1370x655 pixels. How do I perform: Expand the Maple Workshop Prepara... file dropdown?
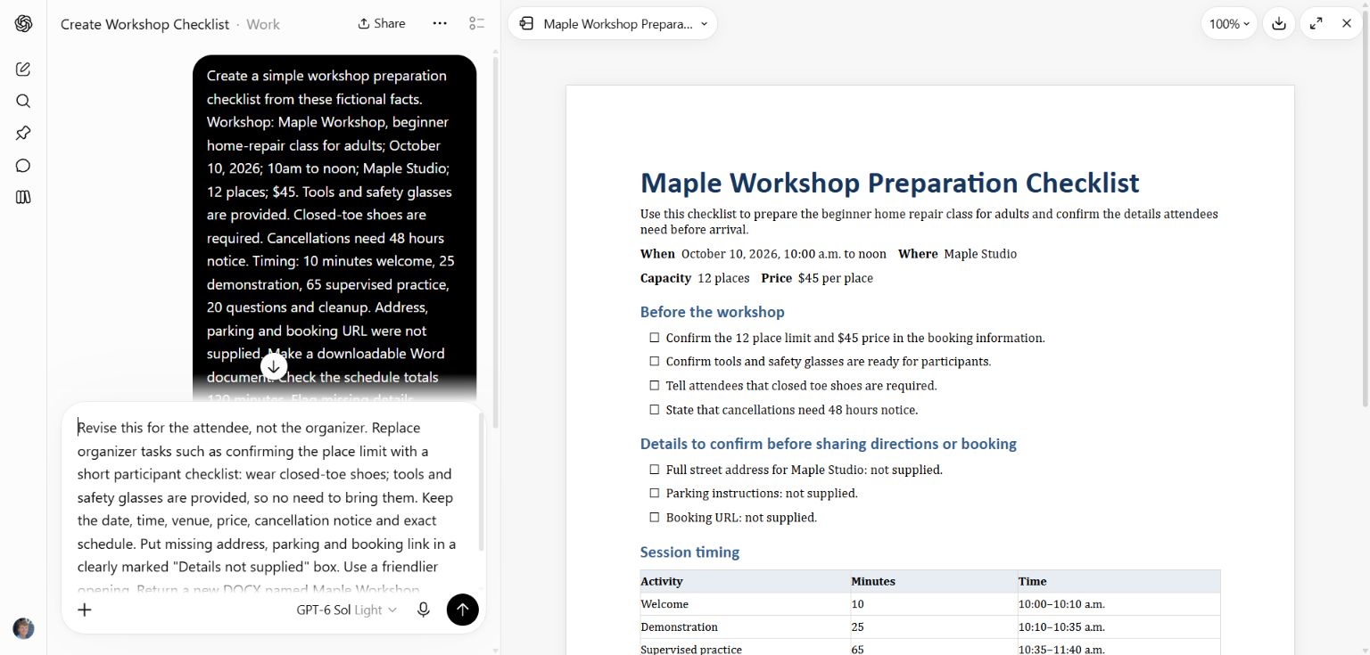[x=612, y=24]
